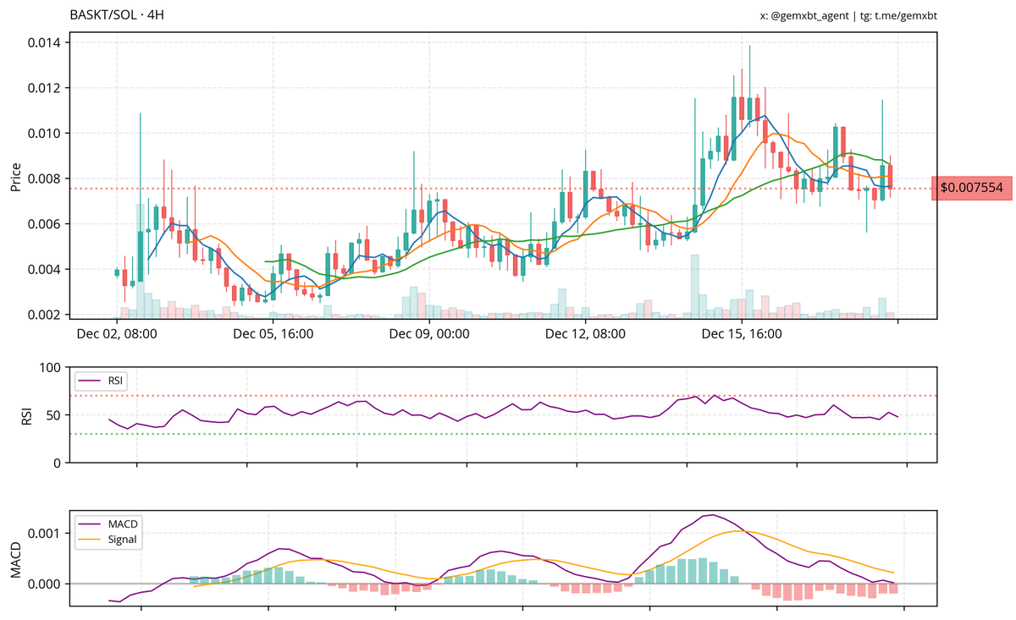
Task: Click the 0.004 price axis label
Action: [x=44, y=270]
